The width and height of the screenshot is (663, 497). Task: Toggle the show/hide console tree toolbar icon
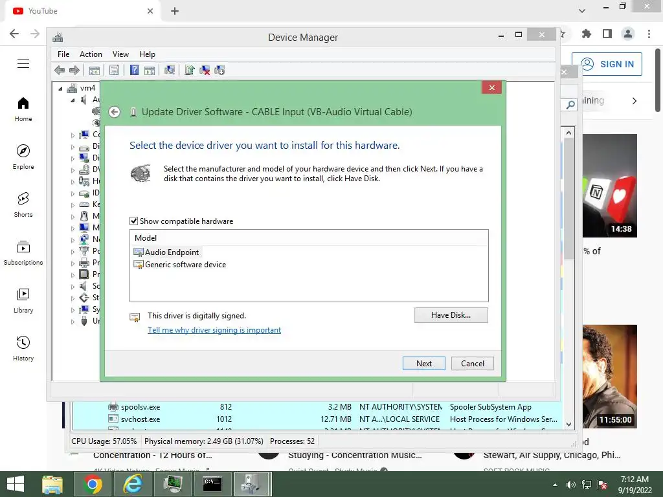pyautogui.click(x=95, y=70)
